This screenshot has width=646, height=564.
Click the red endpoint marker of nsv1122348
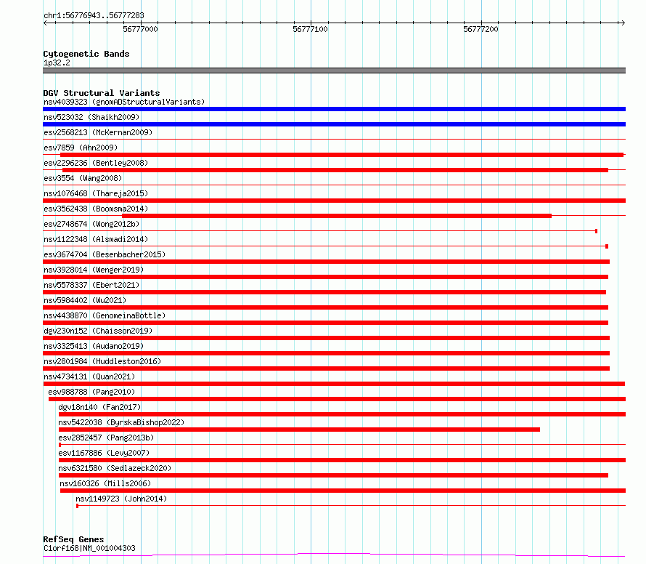click(x=607, y=246)
